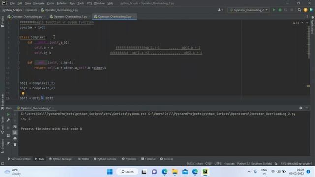
Task: Toggle tool window bars icon at bottom-left
Action: pyautogui.click(x=3, y=164)
